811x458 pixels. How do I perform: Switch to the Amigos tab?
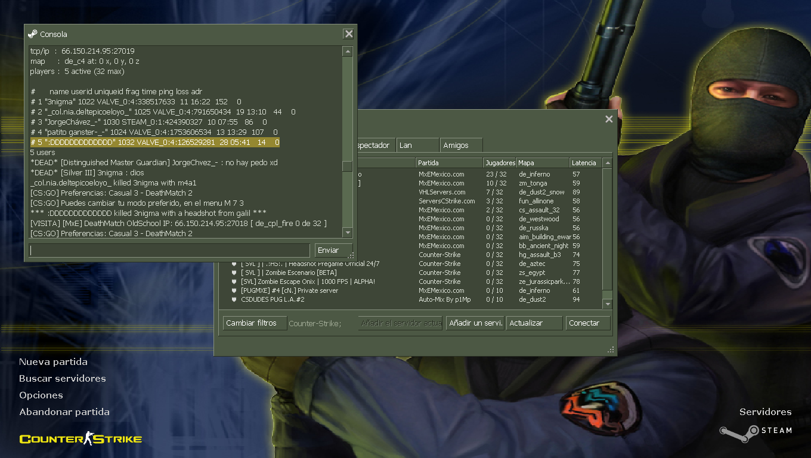(462, 145)
